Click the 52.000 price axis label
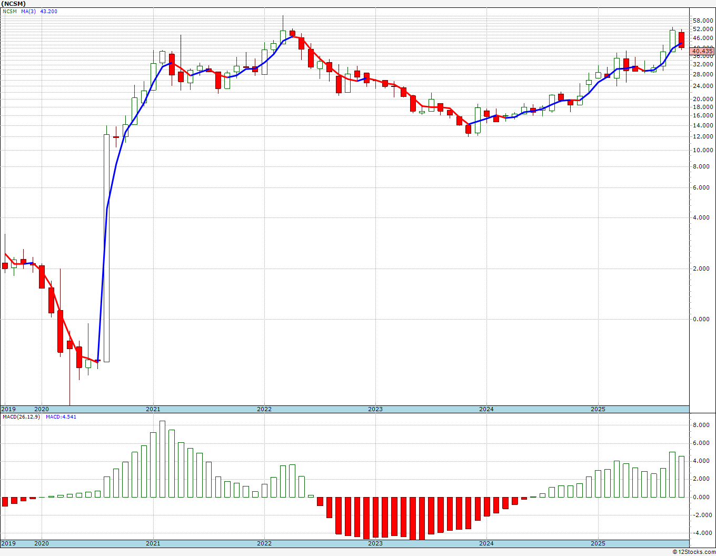This screenshot has width=716, height=556. tap(703, 29)
